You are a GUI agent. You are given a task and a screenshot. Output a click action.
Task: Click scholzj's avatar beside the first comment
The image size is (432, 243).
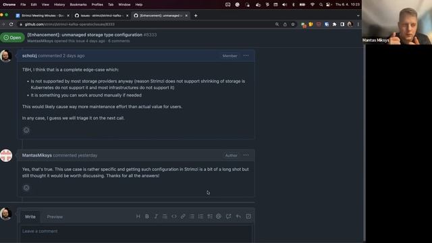tap(6, 56)
